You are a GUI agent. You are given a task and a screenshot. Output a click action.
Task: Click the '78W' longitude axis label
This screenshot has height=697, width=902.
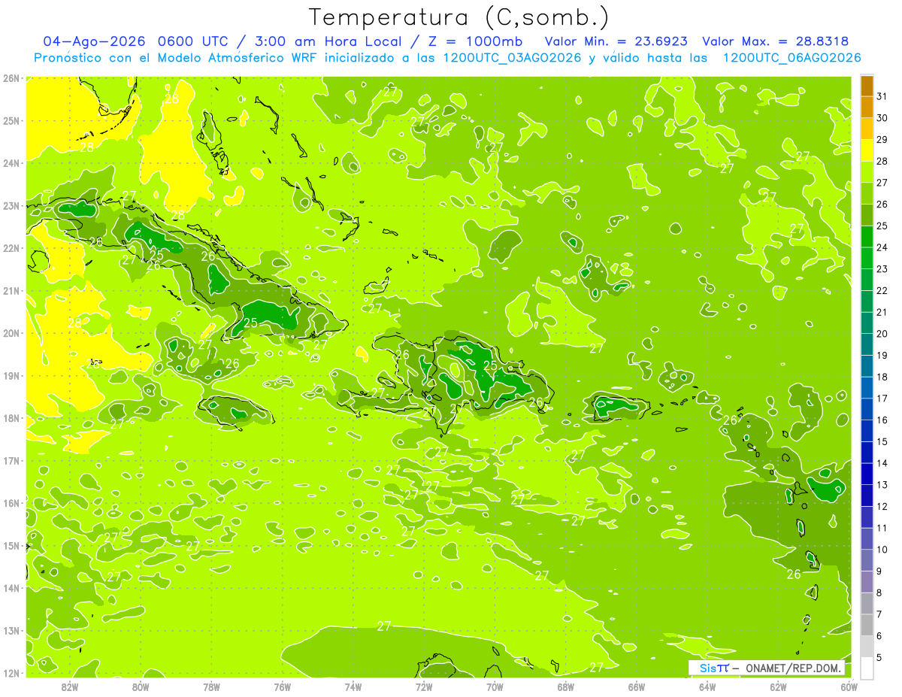[x=211, y=686]
